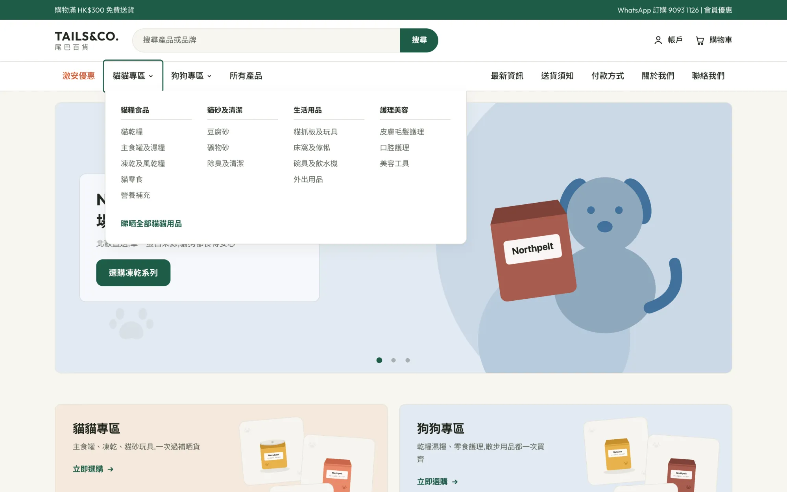The width and height of the screenshot is (787, 492).
Task: Select 除臭及清潔 menu link
Action: click(225, 163)
